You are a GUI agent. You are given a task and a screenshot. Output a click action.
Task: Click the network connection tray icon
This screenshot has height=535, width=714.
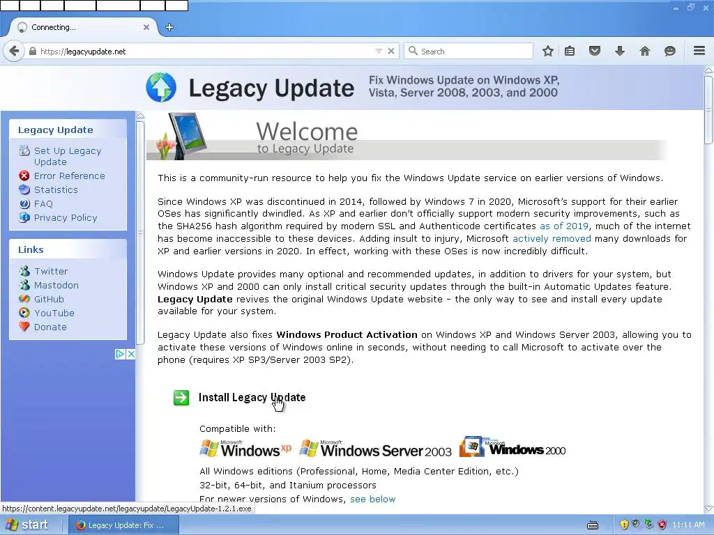(x=649, y=525)
